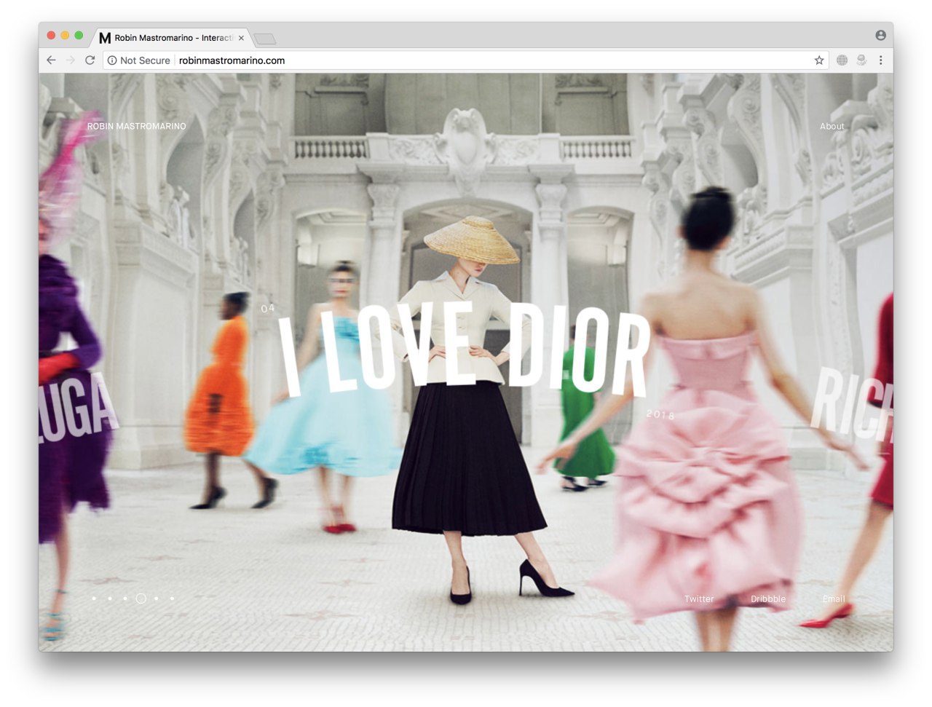Image resolution: width=932 pixels, height=707 pixels.
Task: Open the Twitter footer link
Action: click(698, 599)
